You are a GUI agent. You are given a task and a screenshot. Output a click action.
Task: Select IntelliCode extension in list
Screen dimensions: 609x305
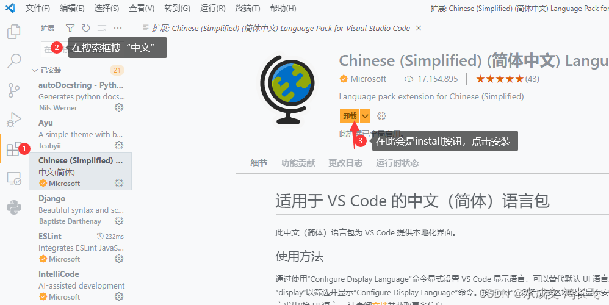click(x=80, y=285)
